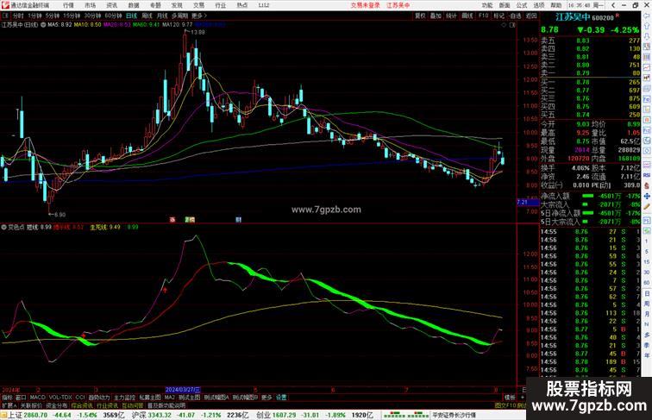Open indicator 设置 settings
This screenshot has width=652, height=420.
point(281,398)
